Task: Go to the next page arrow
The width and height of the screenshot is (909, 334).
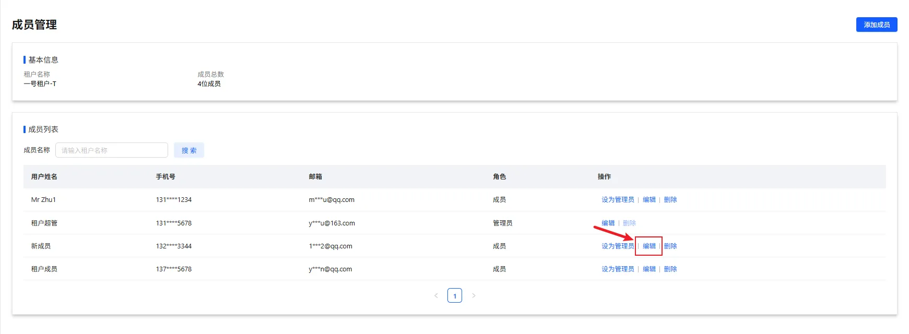Action: click(474, 296)
